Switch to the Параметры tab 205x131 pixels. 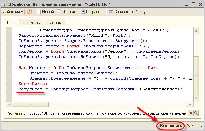31,23
